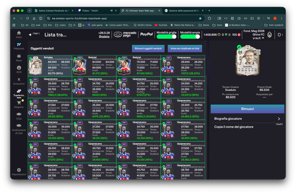Click Invia non duplicato al club
The width and height of the screenshot is (296, 193).
(x=185, y=48)
